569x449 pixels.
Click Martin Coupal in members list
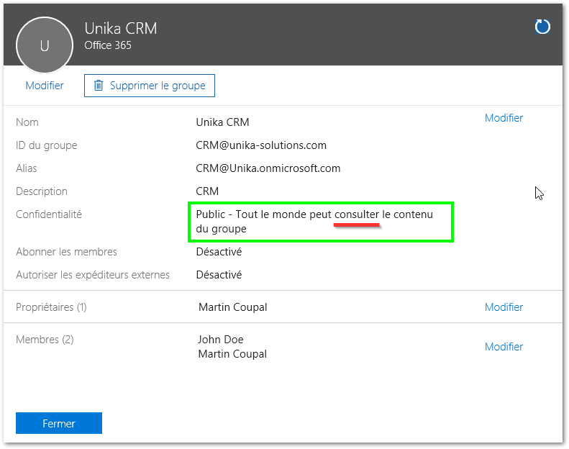232,354
